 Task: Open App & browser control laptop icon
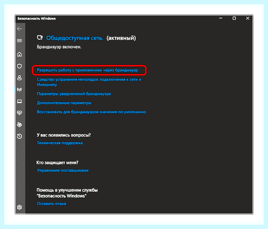click(x=19, y=101)
